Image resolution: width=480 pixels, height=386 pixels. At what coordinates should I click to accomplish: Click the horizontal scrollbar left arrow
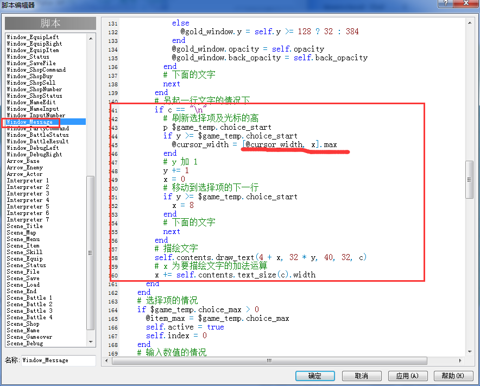click(106, 360)
